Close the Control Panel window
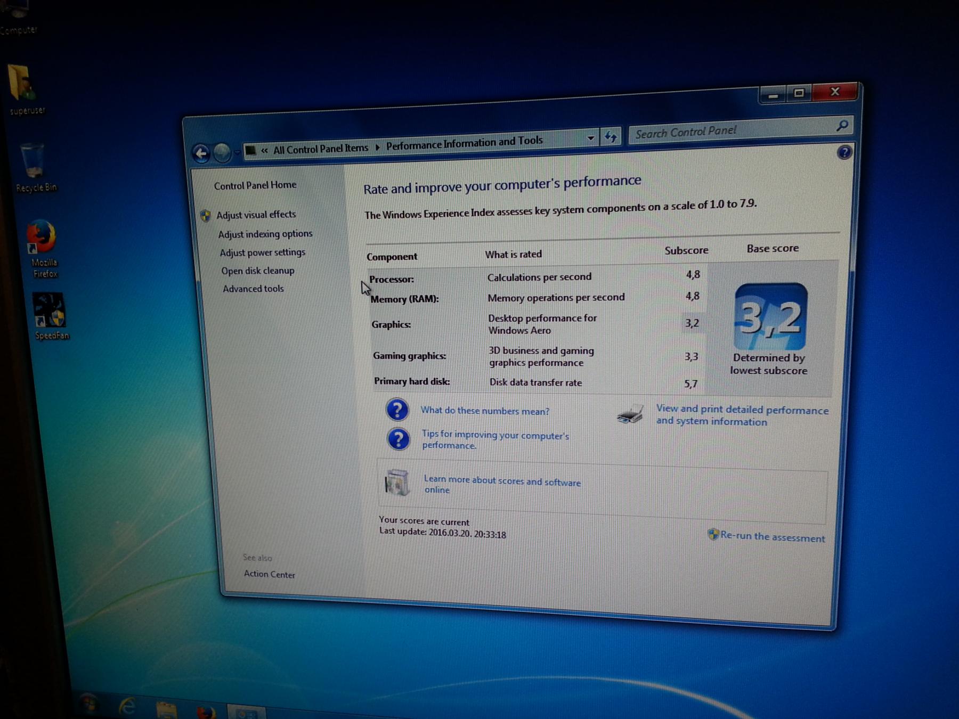 tap(835, 92)
